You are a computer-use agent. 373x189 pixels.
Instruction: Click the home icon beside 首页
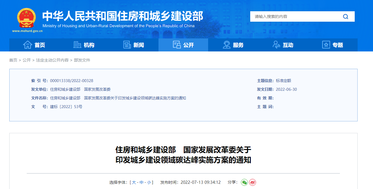pyautogui.click(x=28, y=45)
